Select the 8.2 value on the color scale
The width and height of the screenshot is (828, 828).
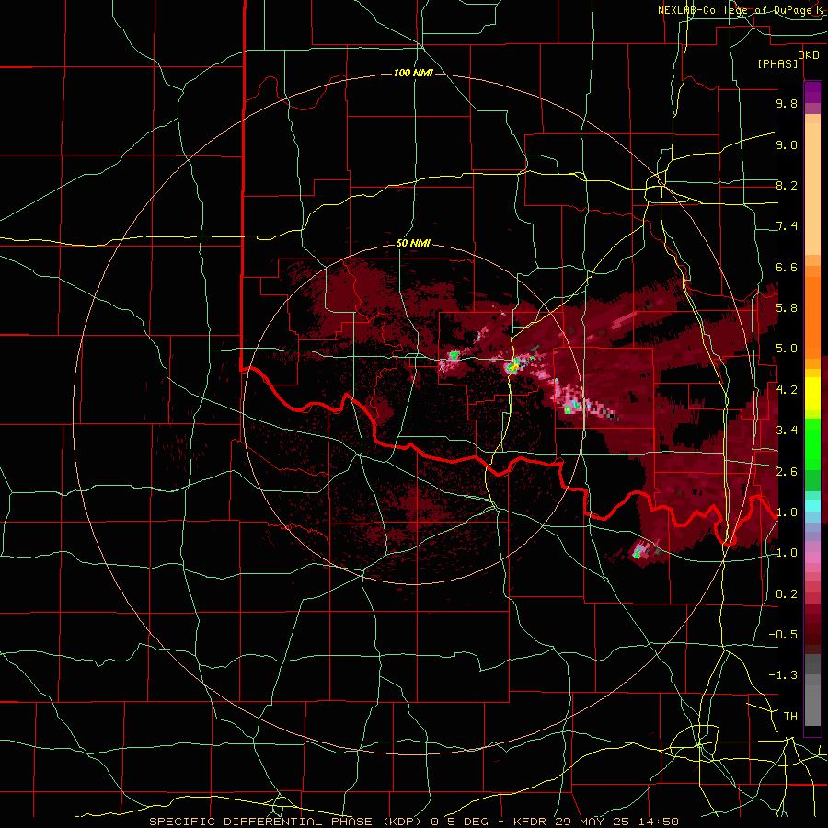[787, 185]
